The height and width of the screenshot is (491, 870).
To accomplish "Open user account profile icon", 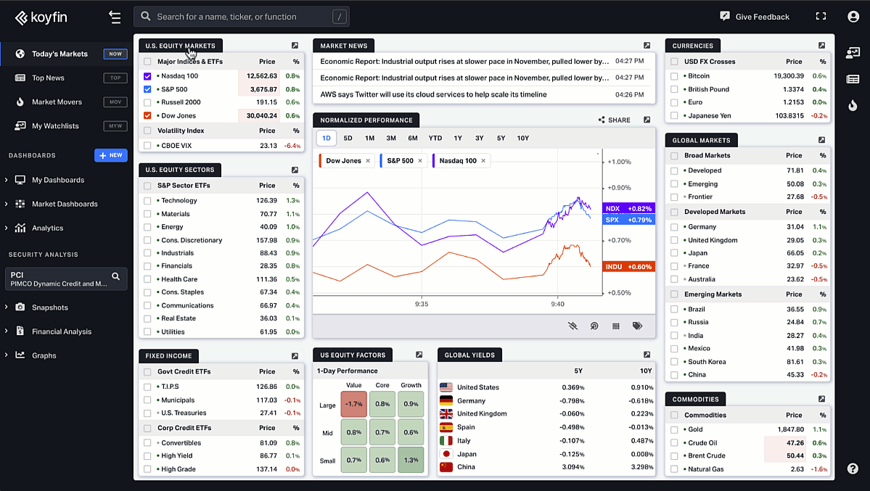I will pos(853,17).
